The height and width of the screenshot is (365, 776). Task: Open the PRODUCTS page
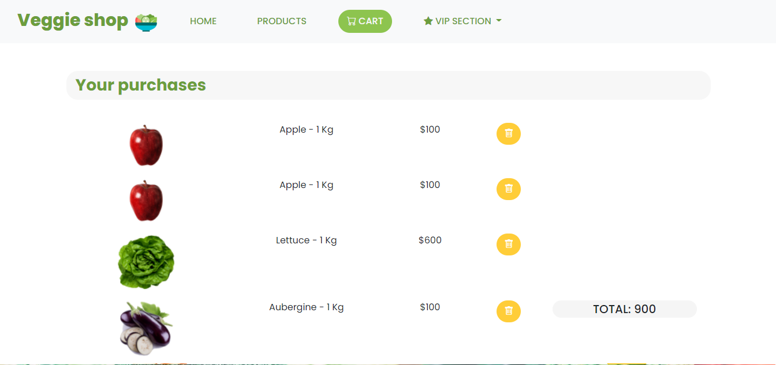[282, 21]
